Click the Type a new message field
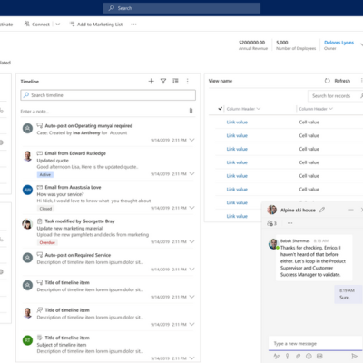 click(x=316, y=344)
